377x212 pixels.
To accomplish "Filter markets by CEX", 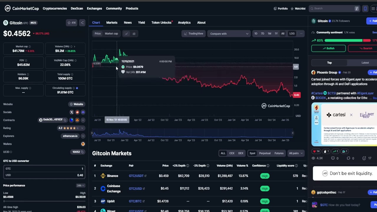I will (x=232, y=153).
